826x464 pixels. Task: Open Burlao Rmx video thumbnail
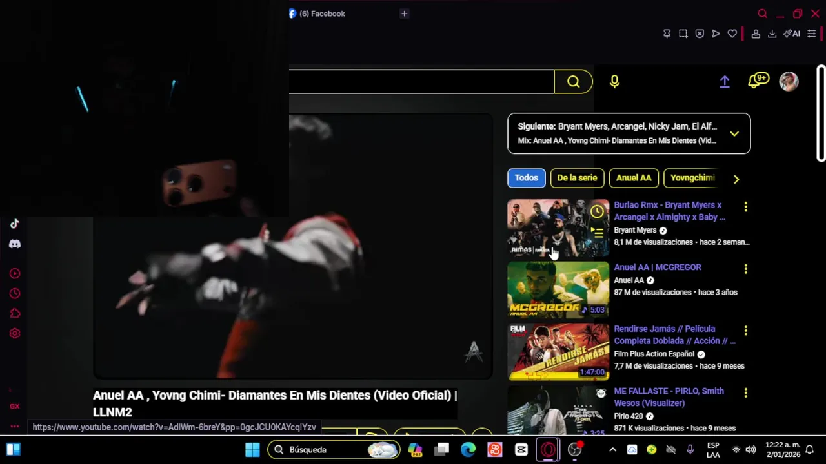coord(558,227)
